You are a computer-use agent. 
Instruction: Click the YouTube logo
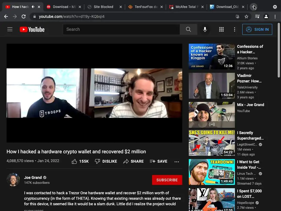click(x=32, y=29)
